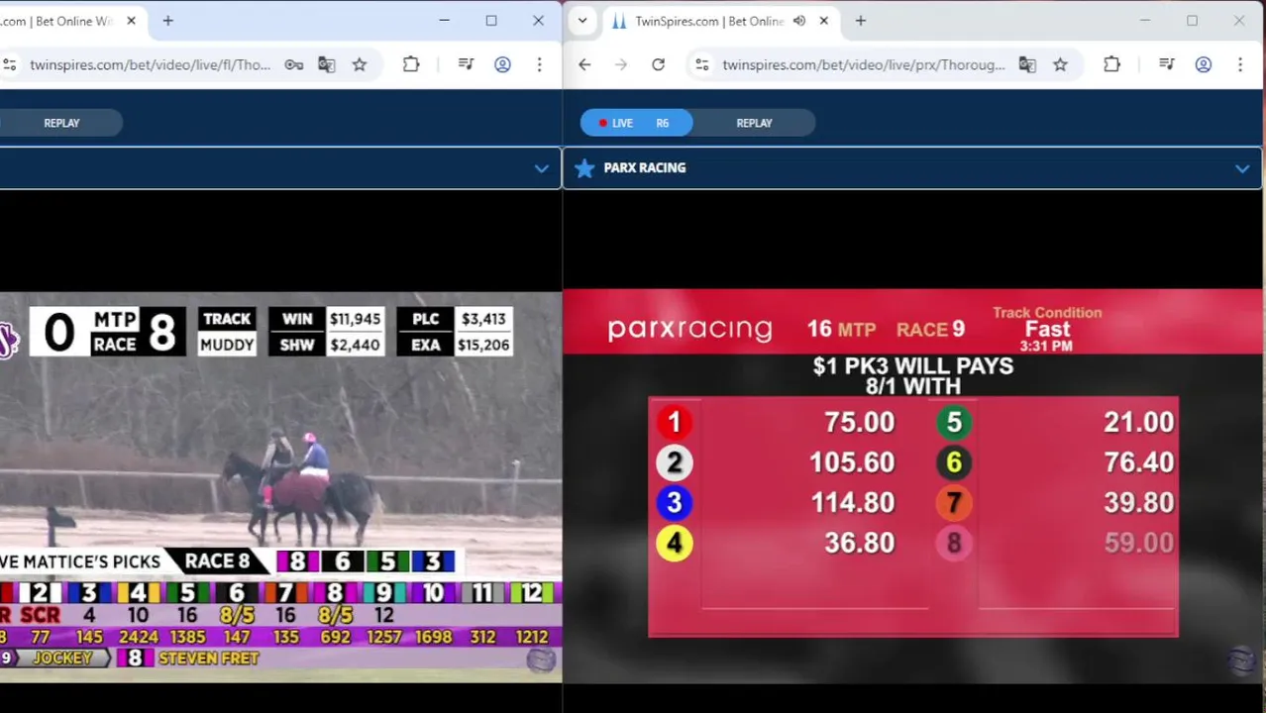Click the site info icon in left address bar
This screenshot has height=713, width=1266.
point(9,64)
